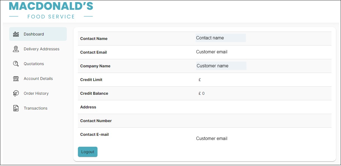Select the Account Details sidebar label
Screen dimensions: 341x166
(x=38, y=79)
